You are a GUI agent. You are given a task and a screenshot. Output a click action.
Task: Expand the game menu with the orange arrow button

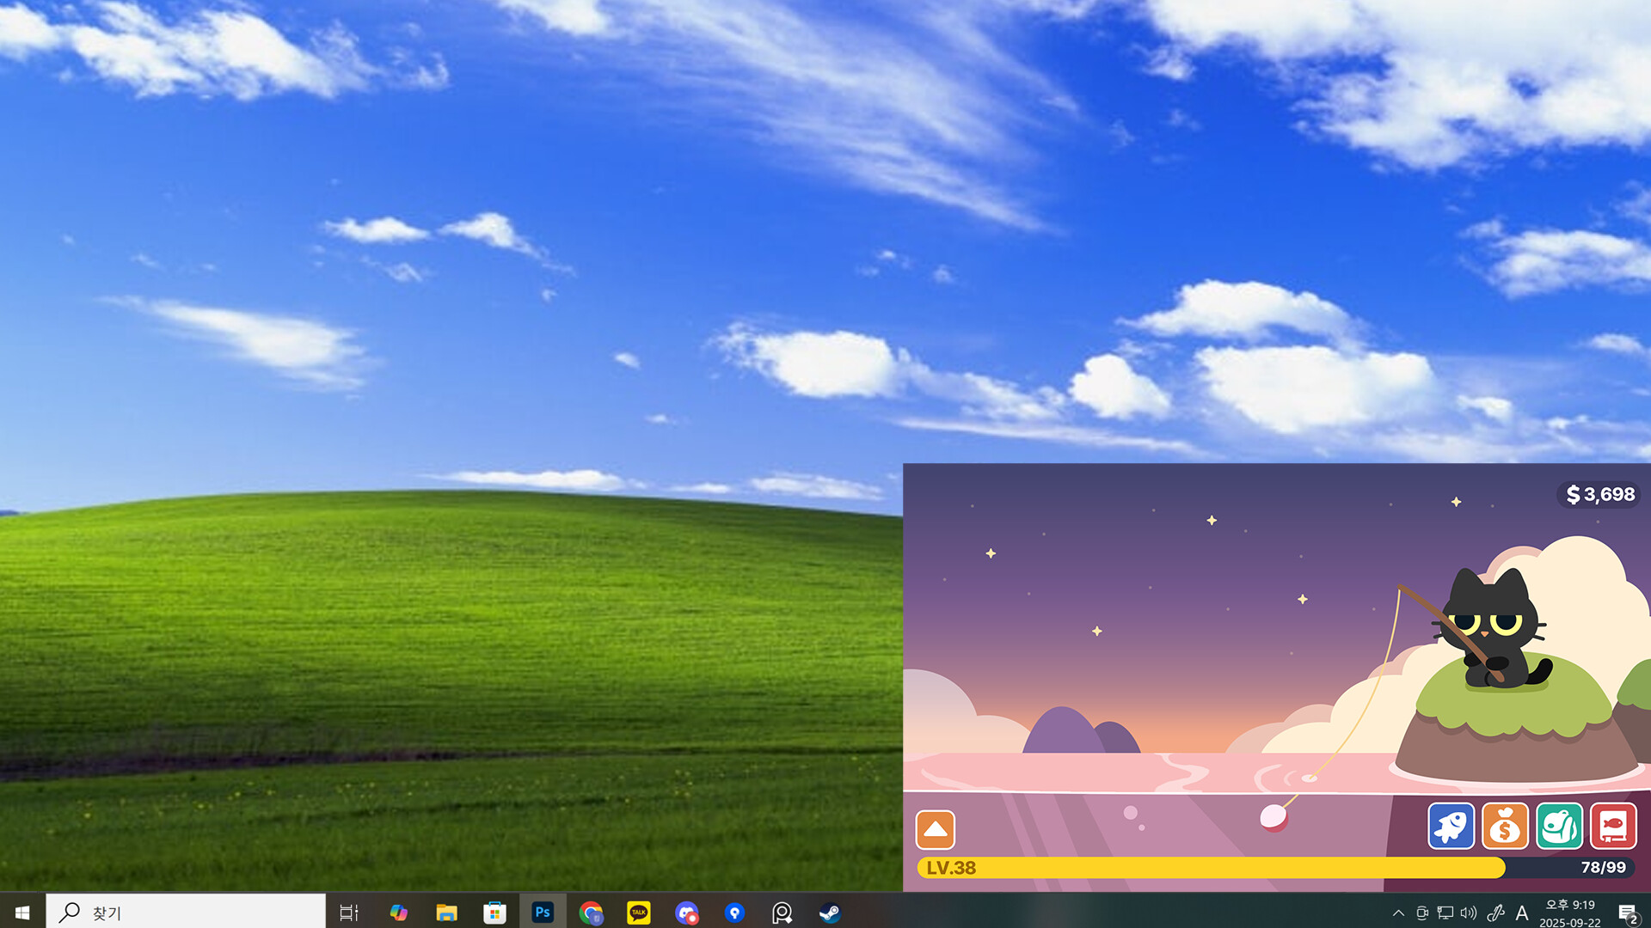936,829
